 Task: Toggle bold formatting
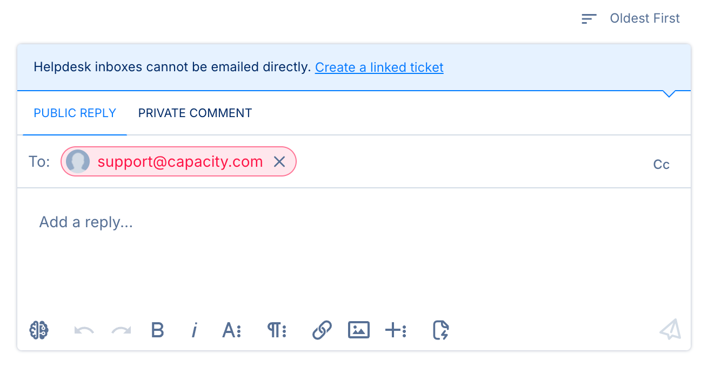point(157,330)
